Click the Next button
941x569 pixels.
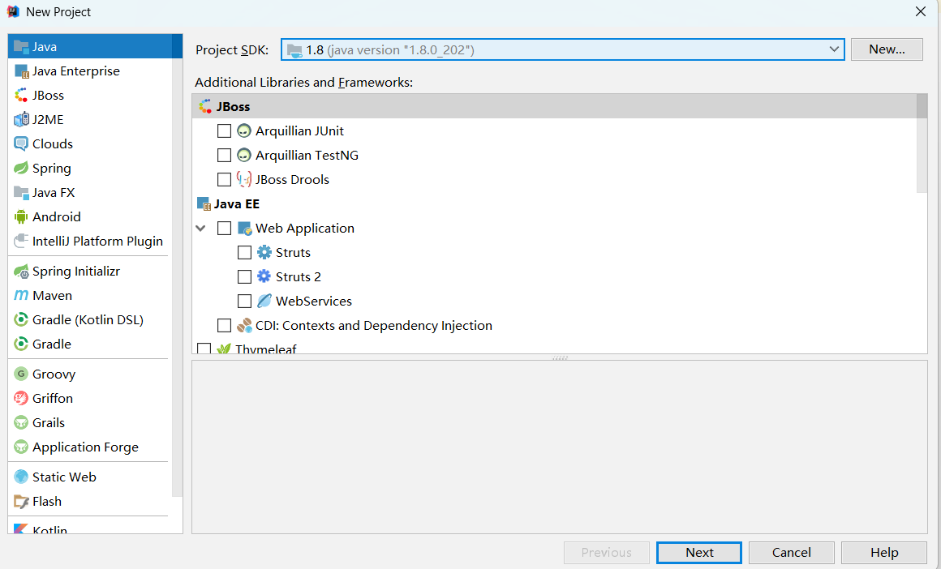pyautogui.click(x=698, y=552)
